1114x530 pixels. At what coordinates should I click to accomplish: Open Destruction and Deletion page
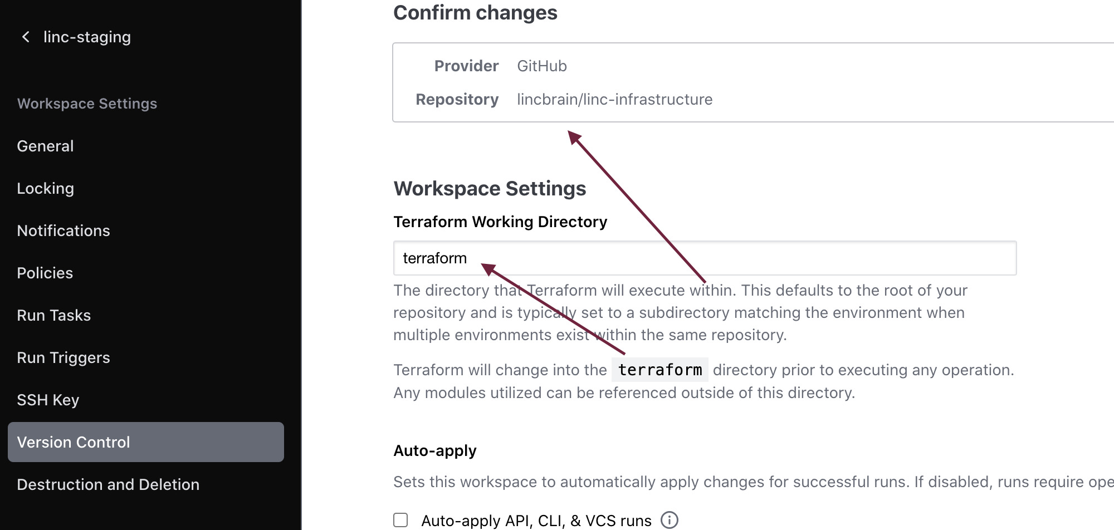(108, 484)
